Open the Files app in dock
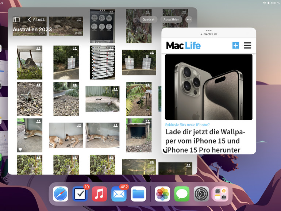281x211 pixels. tap(138, 194)
